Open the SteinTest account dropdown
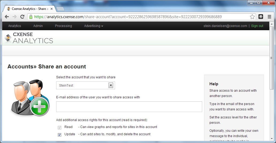276x143 pixels. 86,85
